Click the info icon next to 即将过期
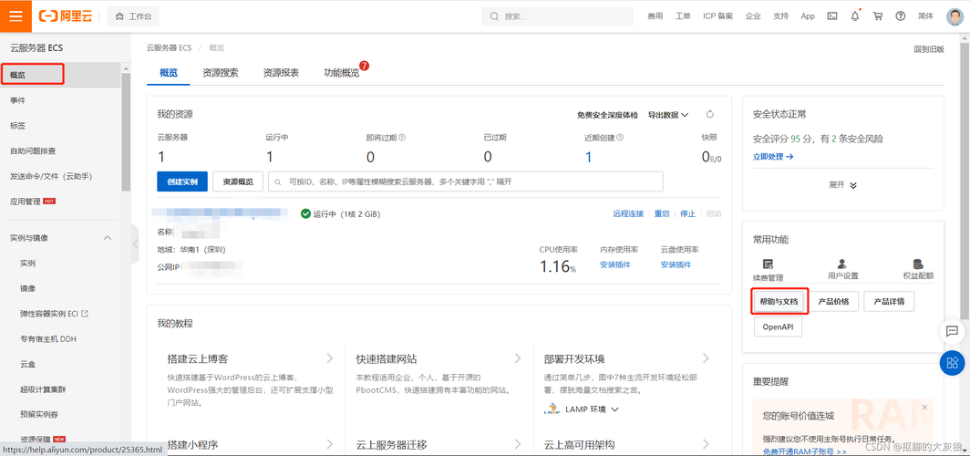Image resolution: width=970 pixels, height=456 pixels. 401,138
